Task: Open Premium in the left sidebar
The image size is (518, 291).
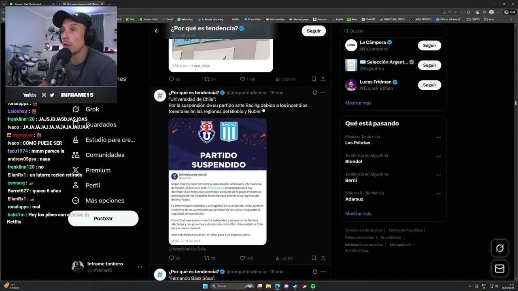Action: [x=91, y=170]
